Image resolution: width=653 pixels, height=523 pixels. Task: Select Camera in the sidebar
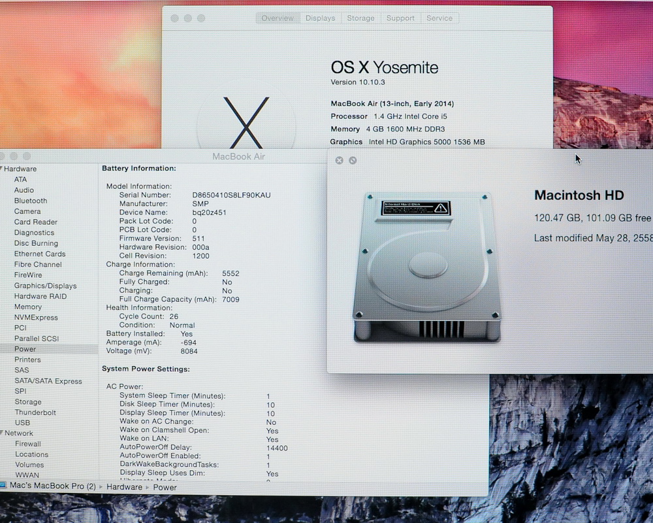tap(27, 211)
